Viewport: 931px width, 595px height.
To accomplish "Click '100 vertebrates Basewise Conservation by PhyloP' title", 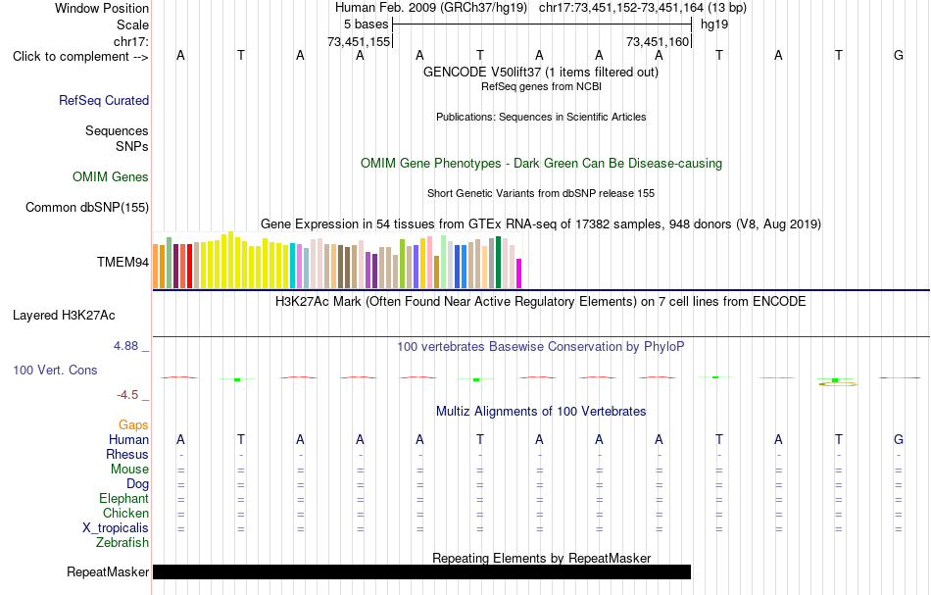I will click(x=541, y=347).
